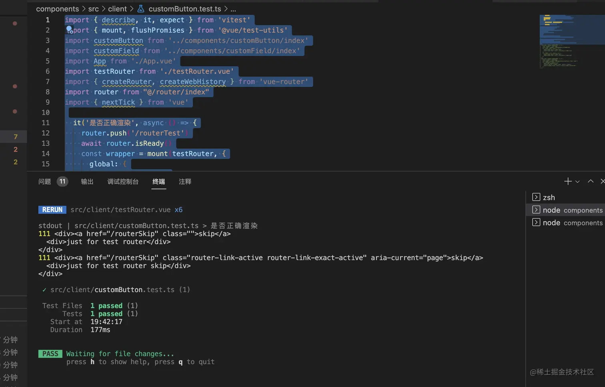
Task: Open the 问题 problems tab
Action: pyautogui.click(x=45, y=182)
